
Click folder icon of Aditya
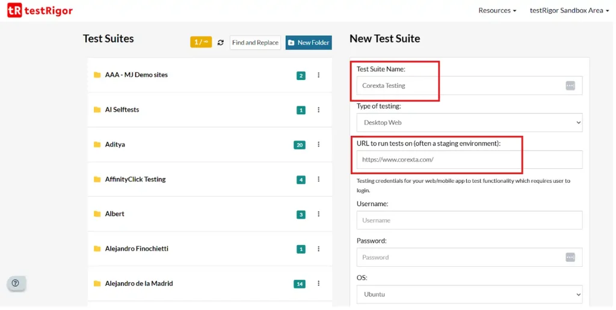point(97,144)
